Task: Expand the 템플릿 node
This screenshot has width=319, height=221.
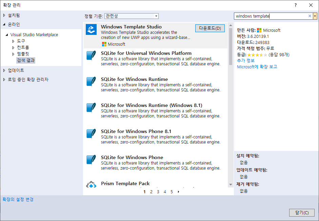Action: coord(14,54)
